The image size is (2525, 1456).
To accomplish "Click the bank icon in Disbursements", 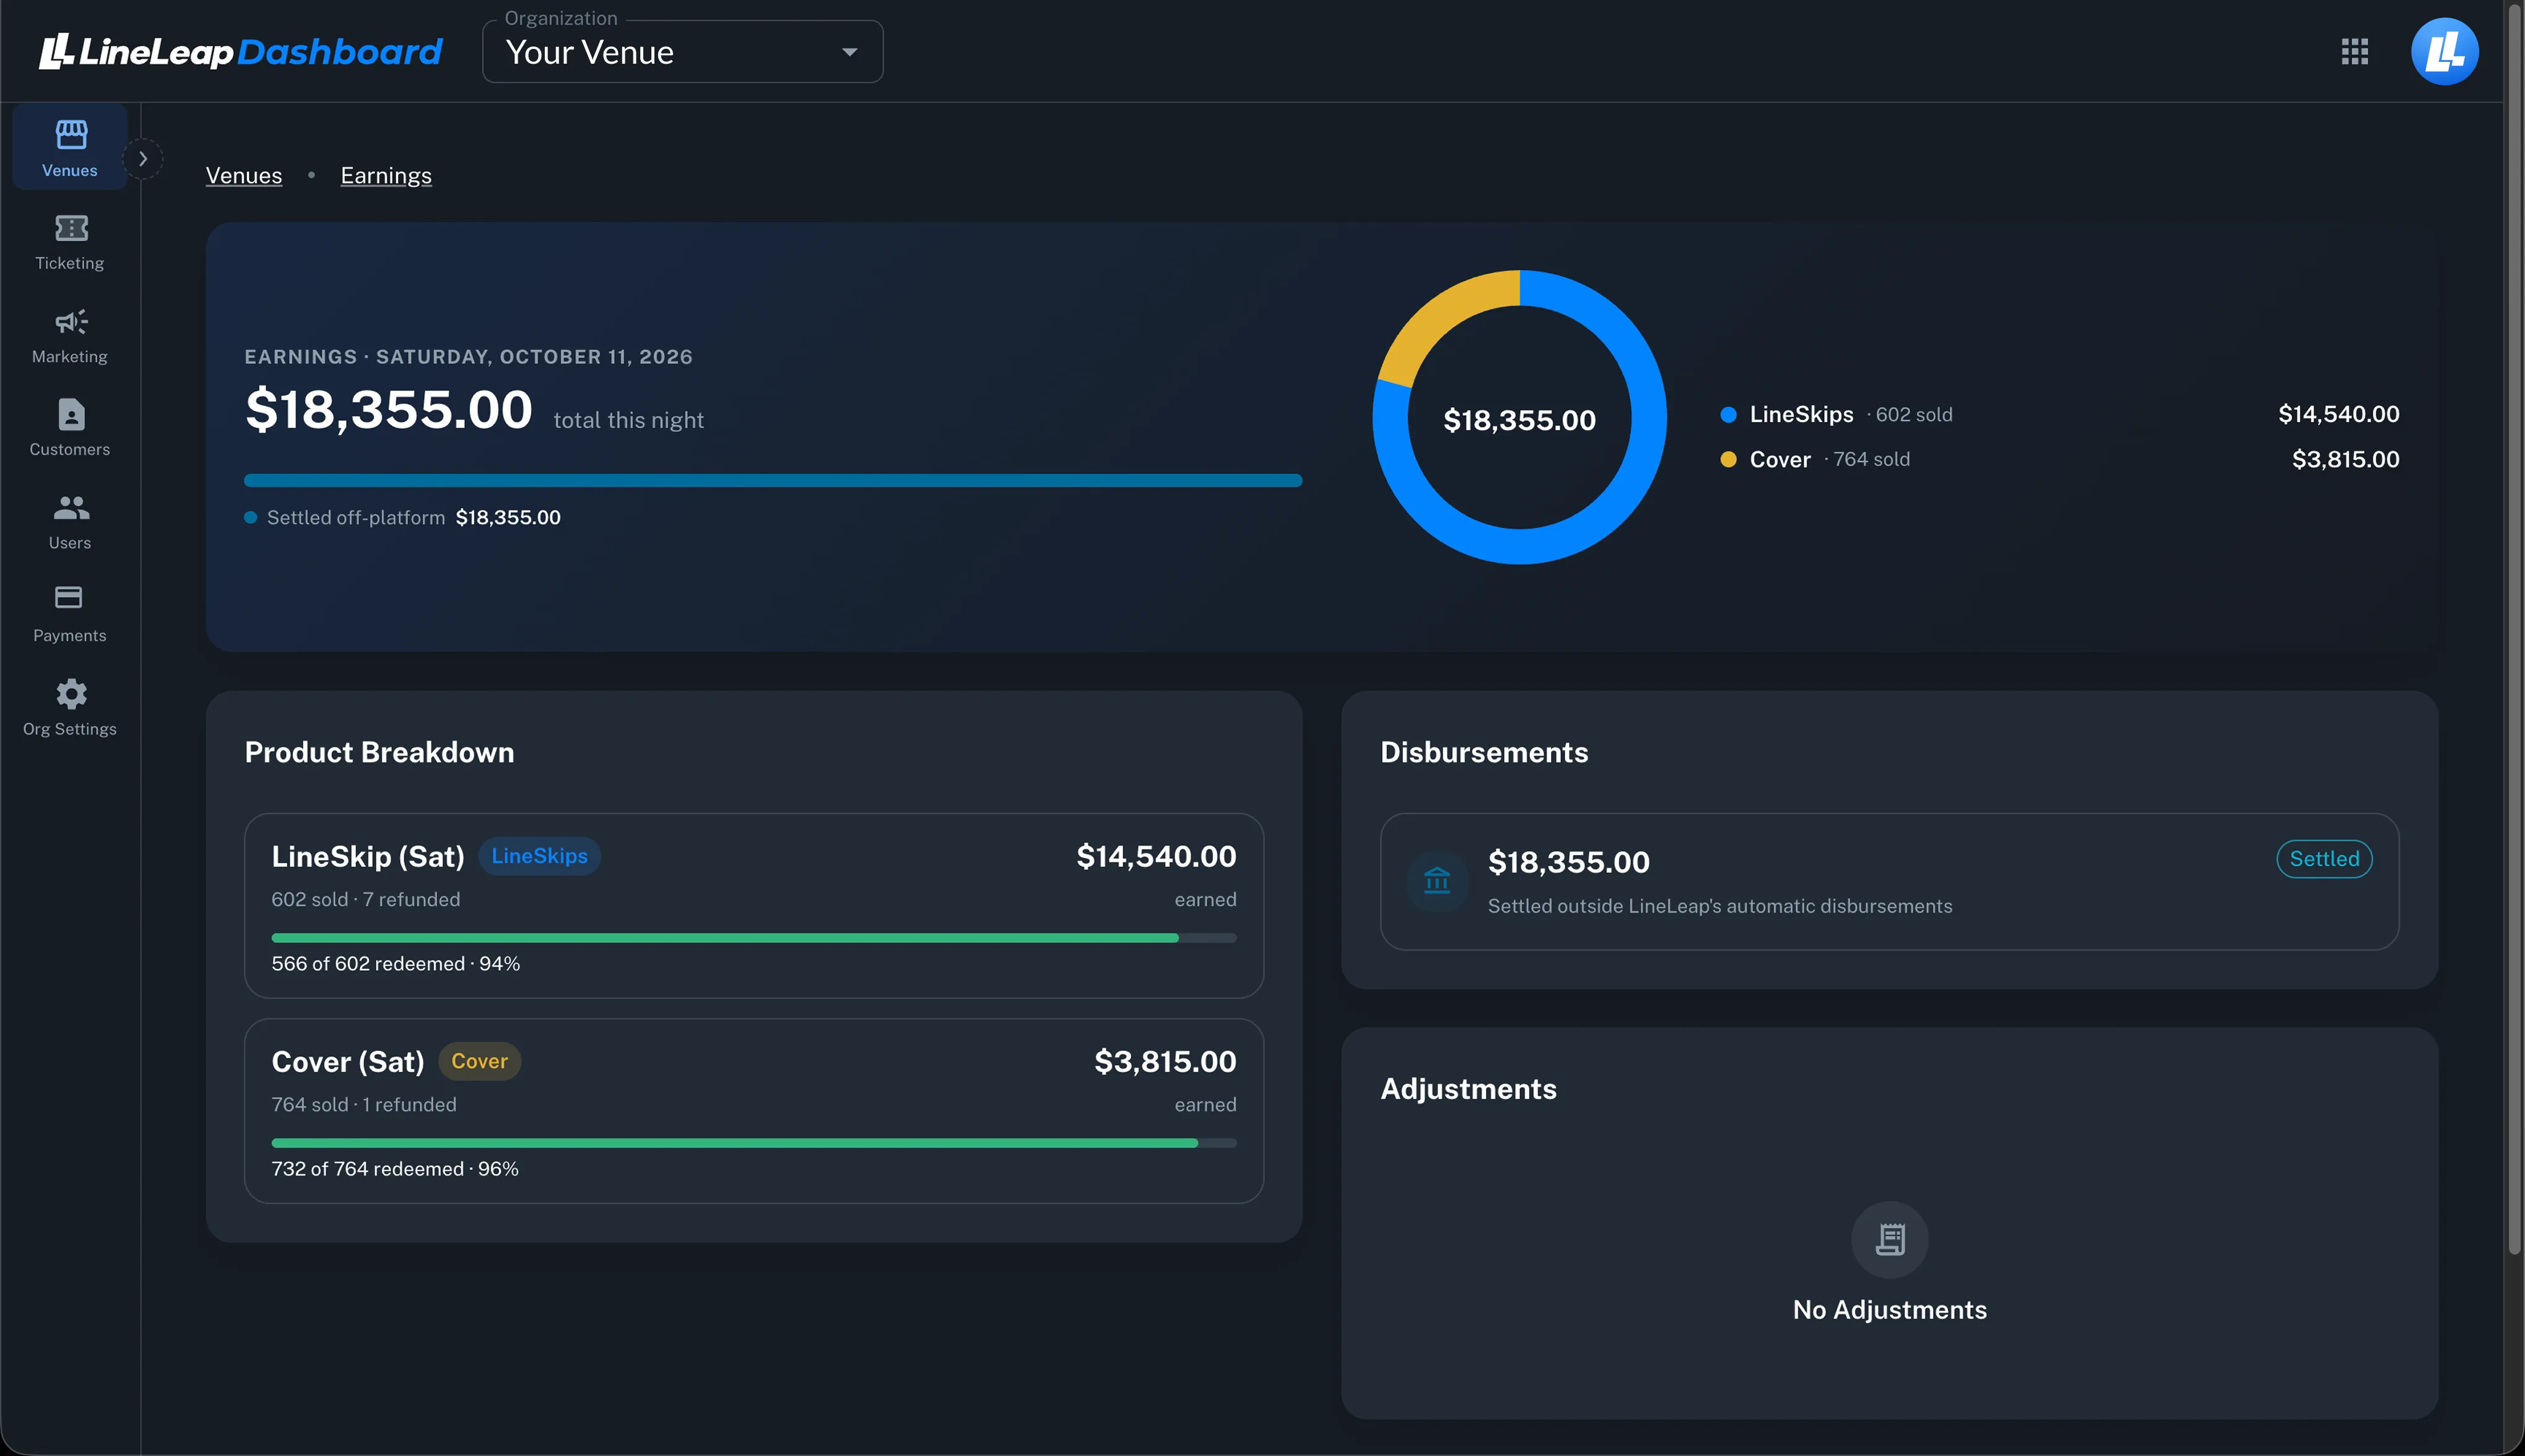I will [x=1436, y=880].
